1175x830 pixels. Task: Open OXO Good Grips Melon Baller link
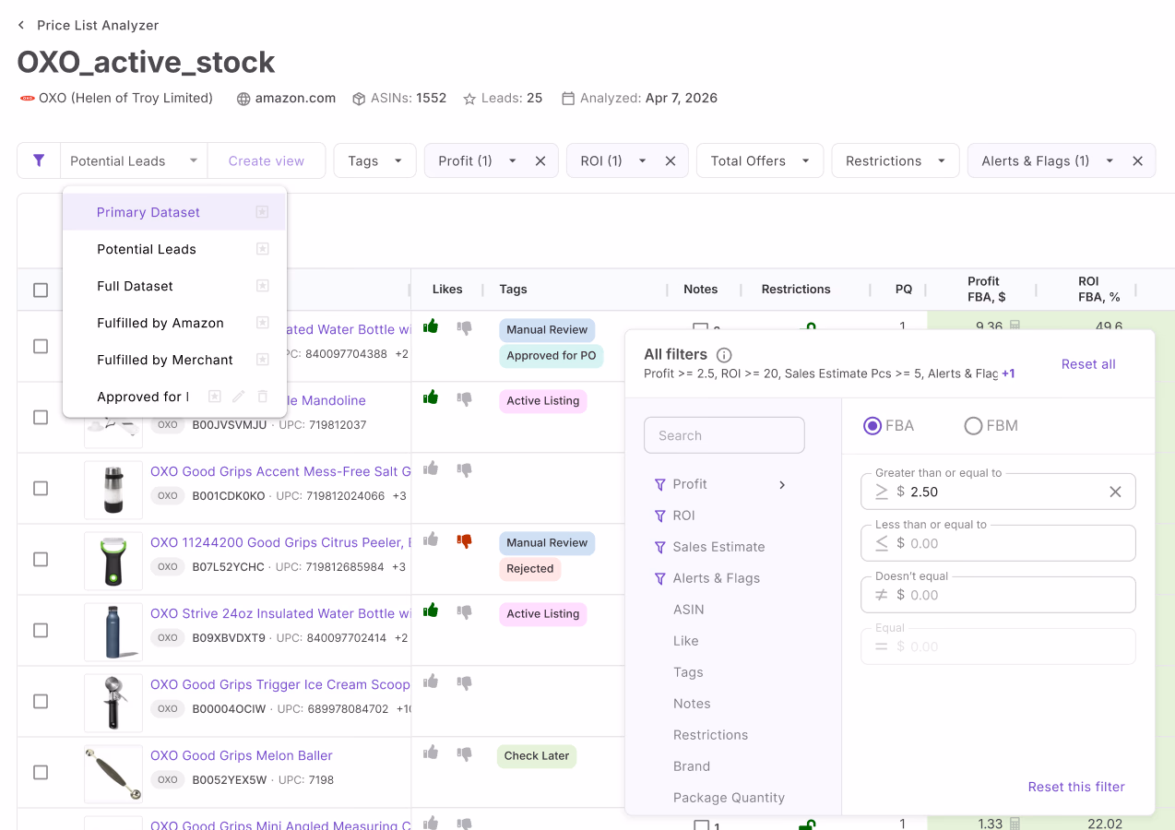click(242, 755)
